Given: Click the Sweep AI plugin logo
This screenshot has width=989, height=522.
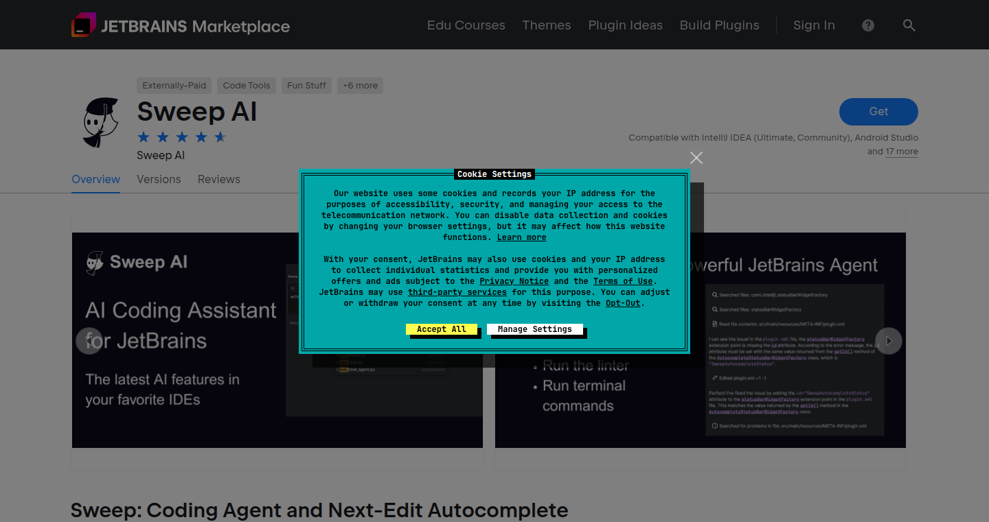Looking at the screenshot, I should [101, 122].
